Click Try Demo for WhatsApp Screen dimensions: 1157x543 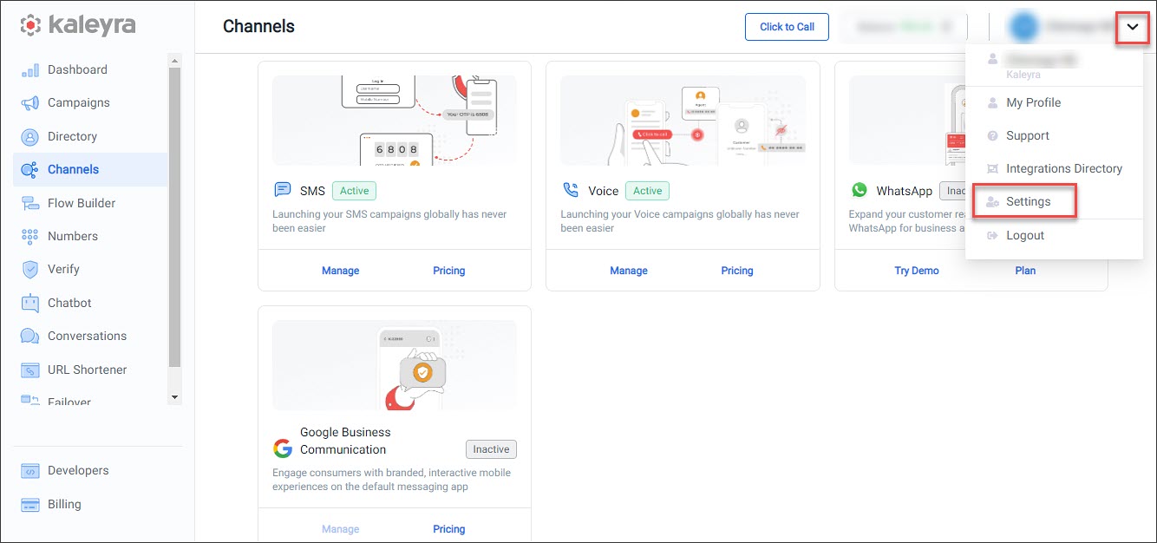[x=917, y=271]
